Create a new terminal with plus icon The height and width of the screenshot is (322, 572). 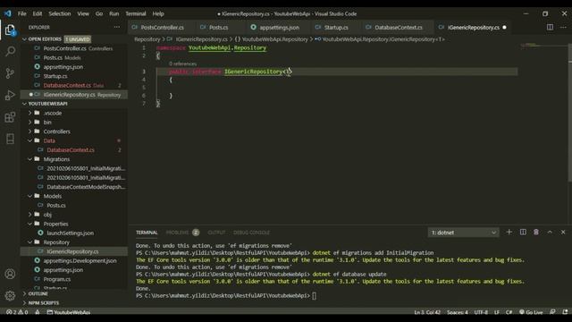coord(509,233)
